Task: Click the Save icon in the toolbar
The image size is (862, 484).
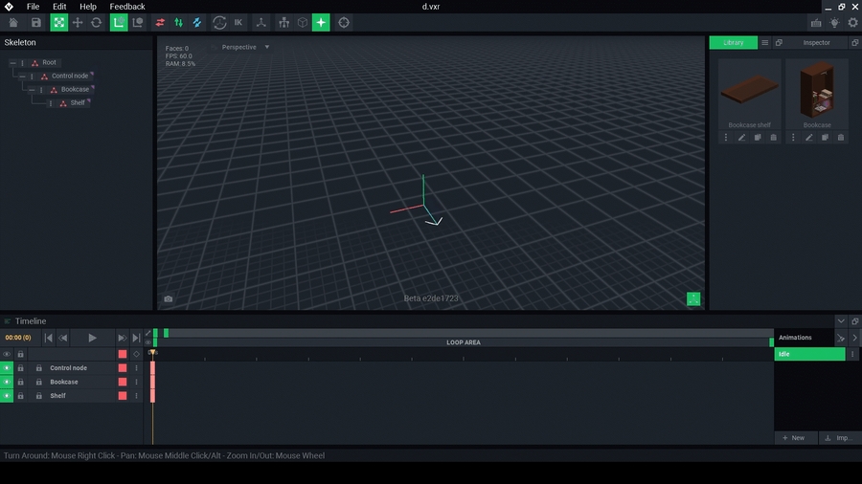Action: (36, 22)
